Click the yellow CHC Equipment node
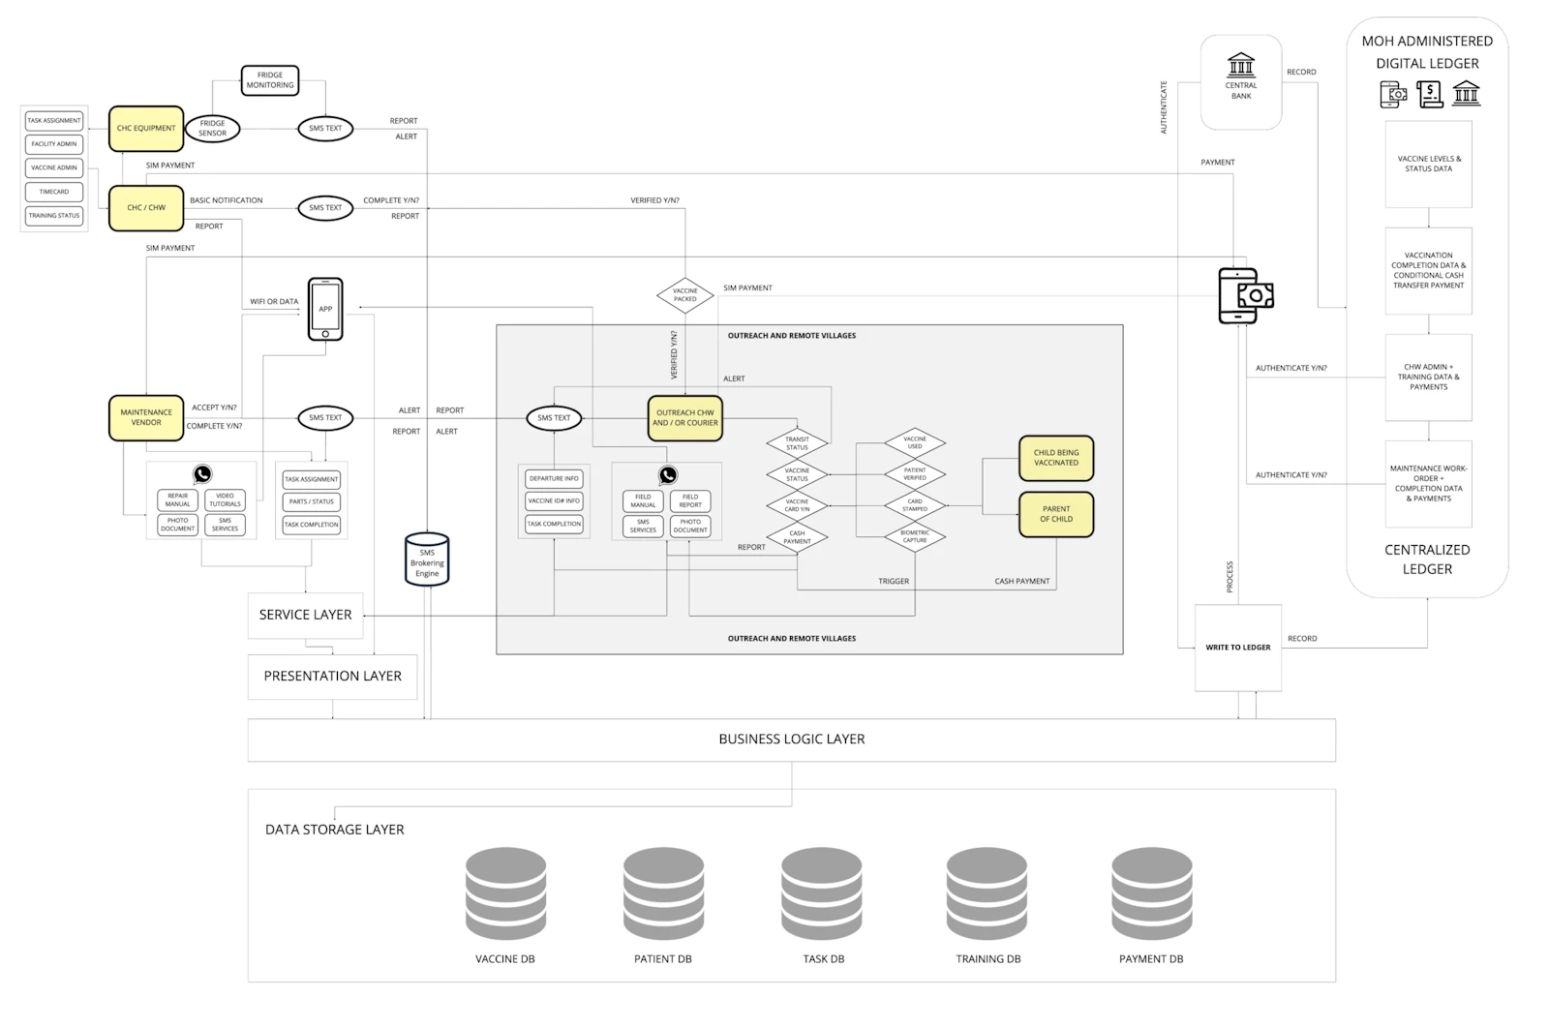The height and width of the screenshot is (1028, 1549). coord(146,129)
